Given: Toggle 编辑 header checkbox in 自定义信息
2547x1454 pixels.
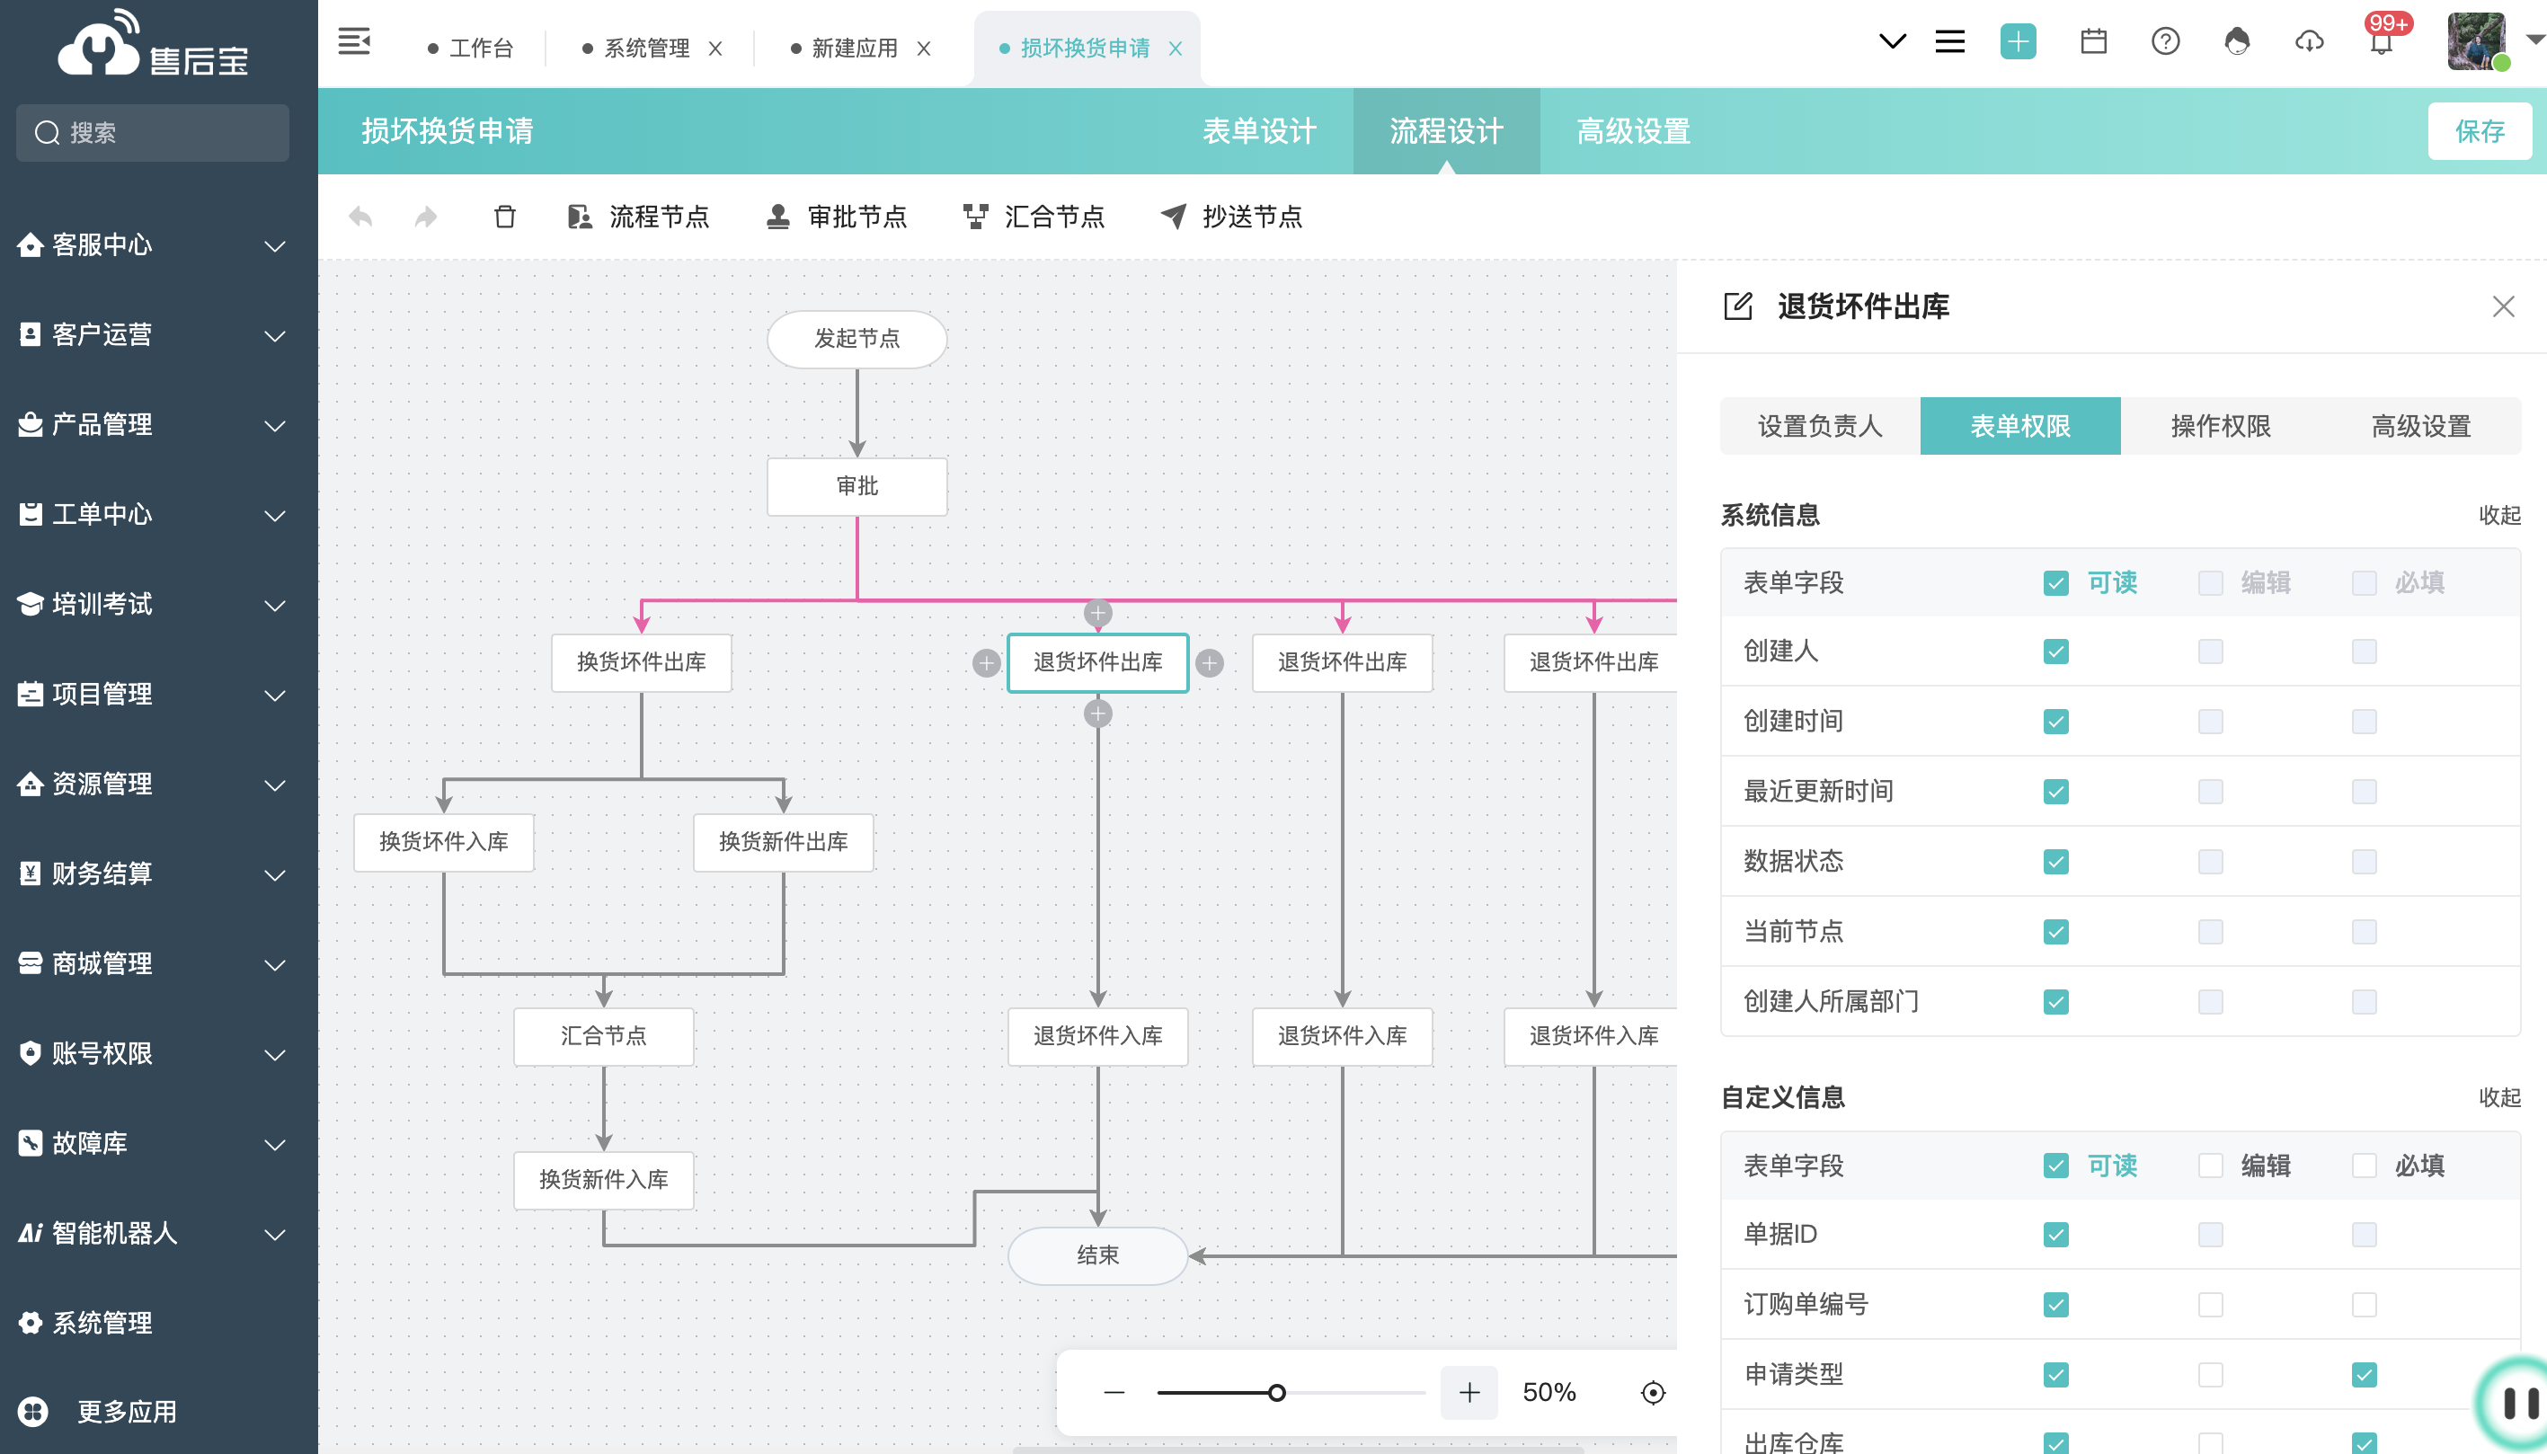Looking at the screenshot, I should 2211,1166.
